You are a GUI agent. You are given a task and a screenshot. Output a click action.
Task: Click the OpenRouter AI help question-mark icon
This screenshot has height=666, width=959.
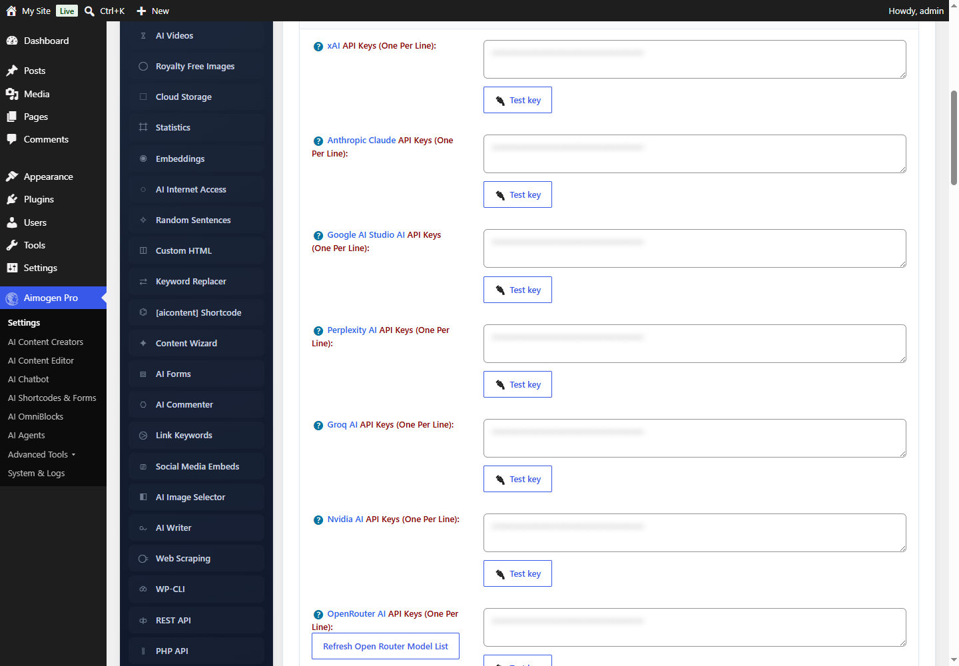coord(318,615)
